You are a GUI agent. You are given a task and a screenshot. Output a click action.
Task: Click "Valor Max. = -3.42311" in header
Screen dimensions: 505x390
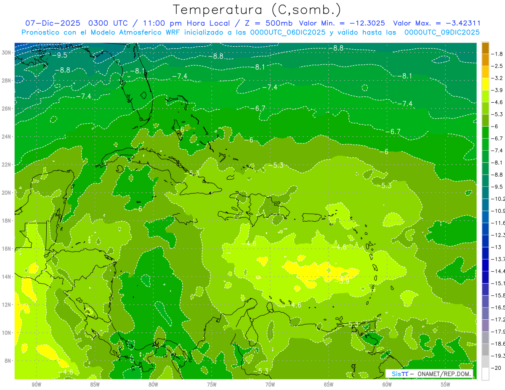point(436,23)
